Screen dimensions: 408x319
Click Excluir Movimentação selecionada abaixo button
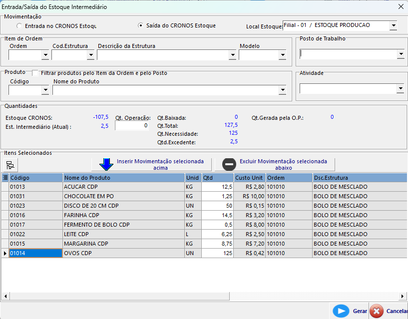283,165
